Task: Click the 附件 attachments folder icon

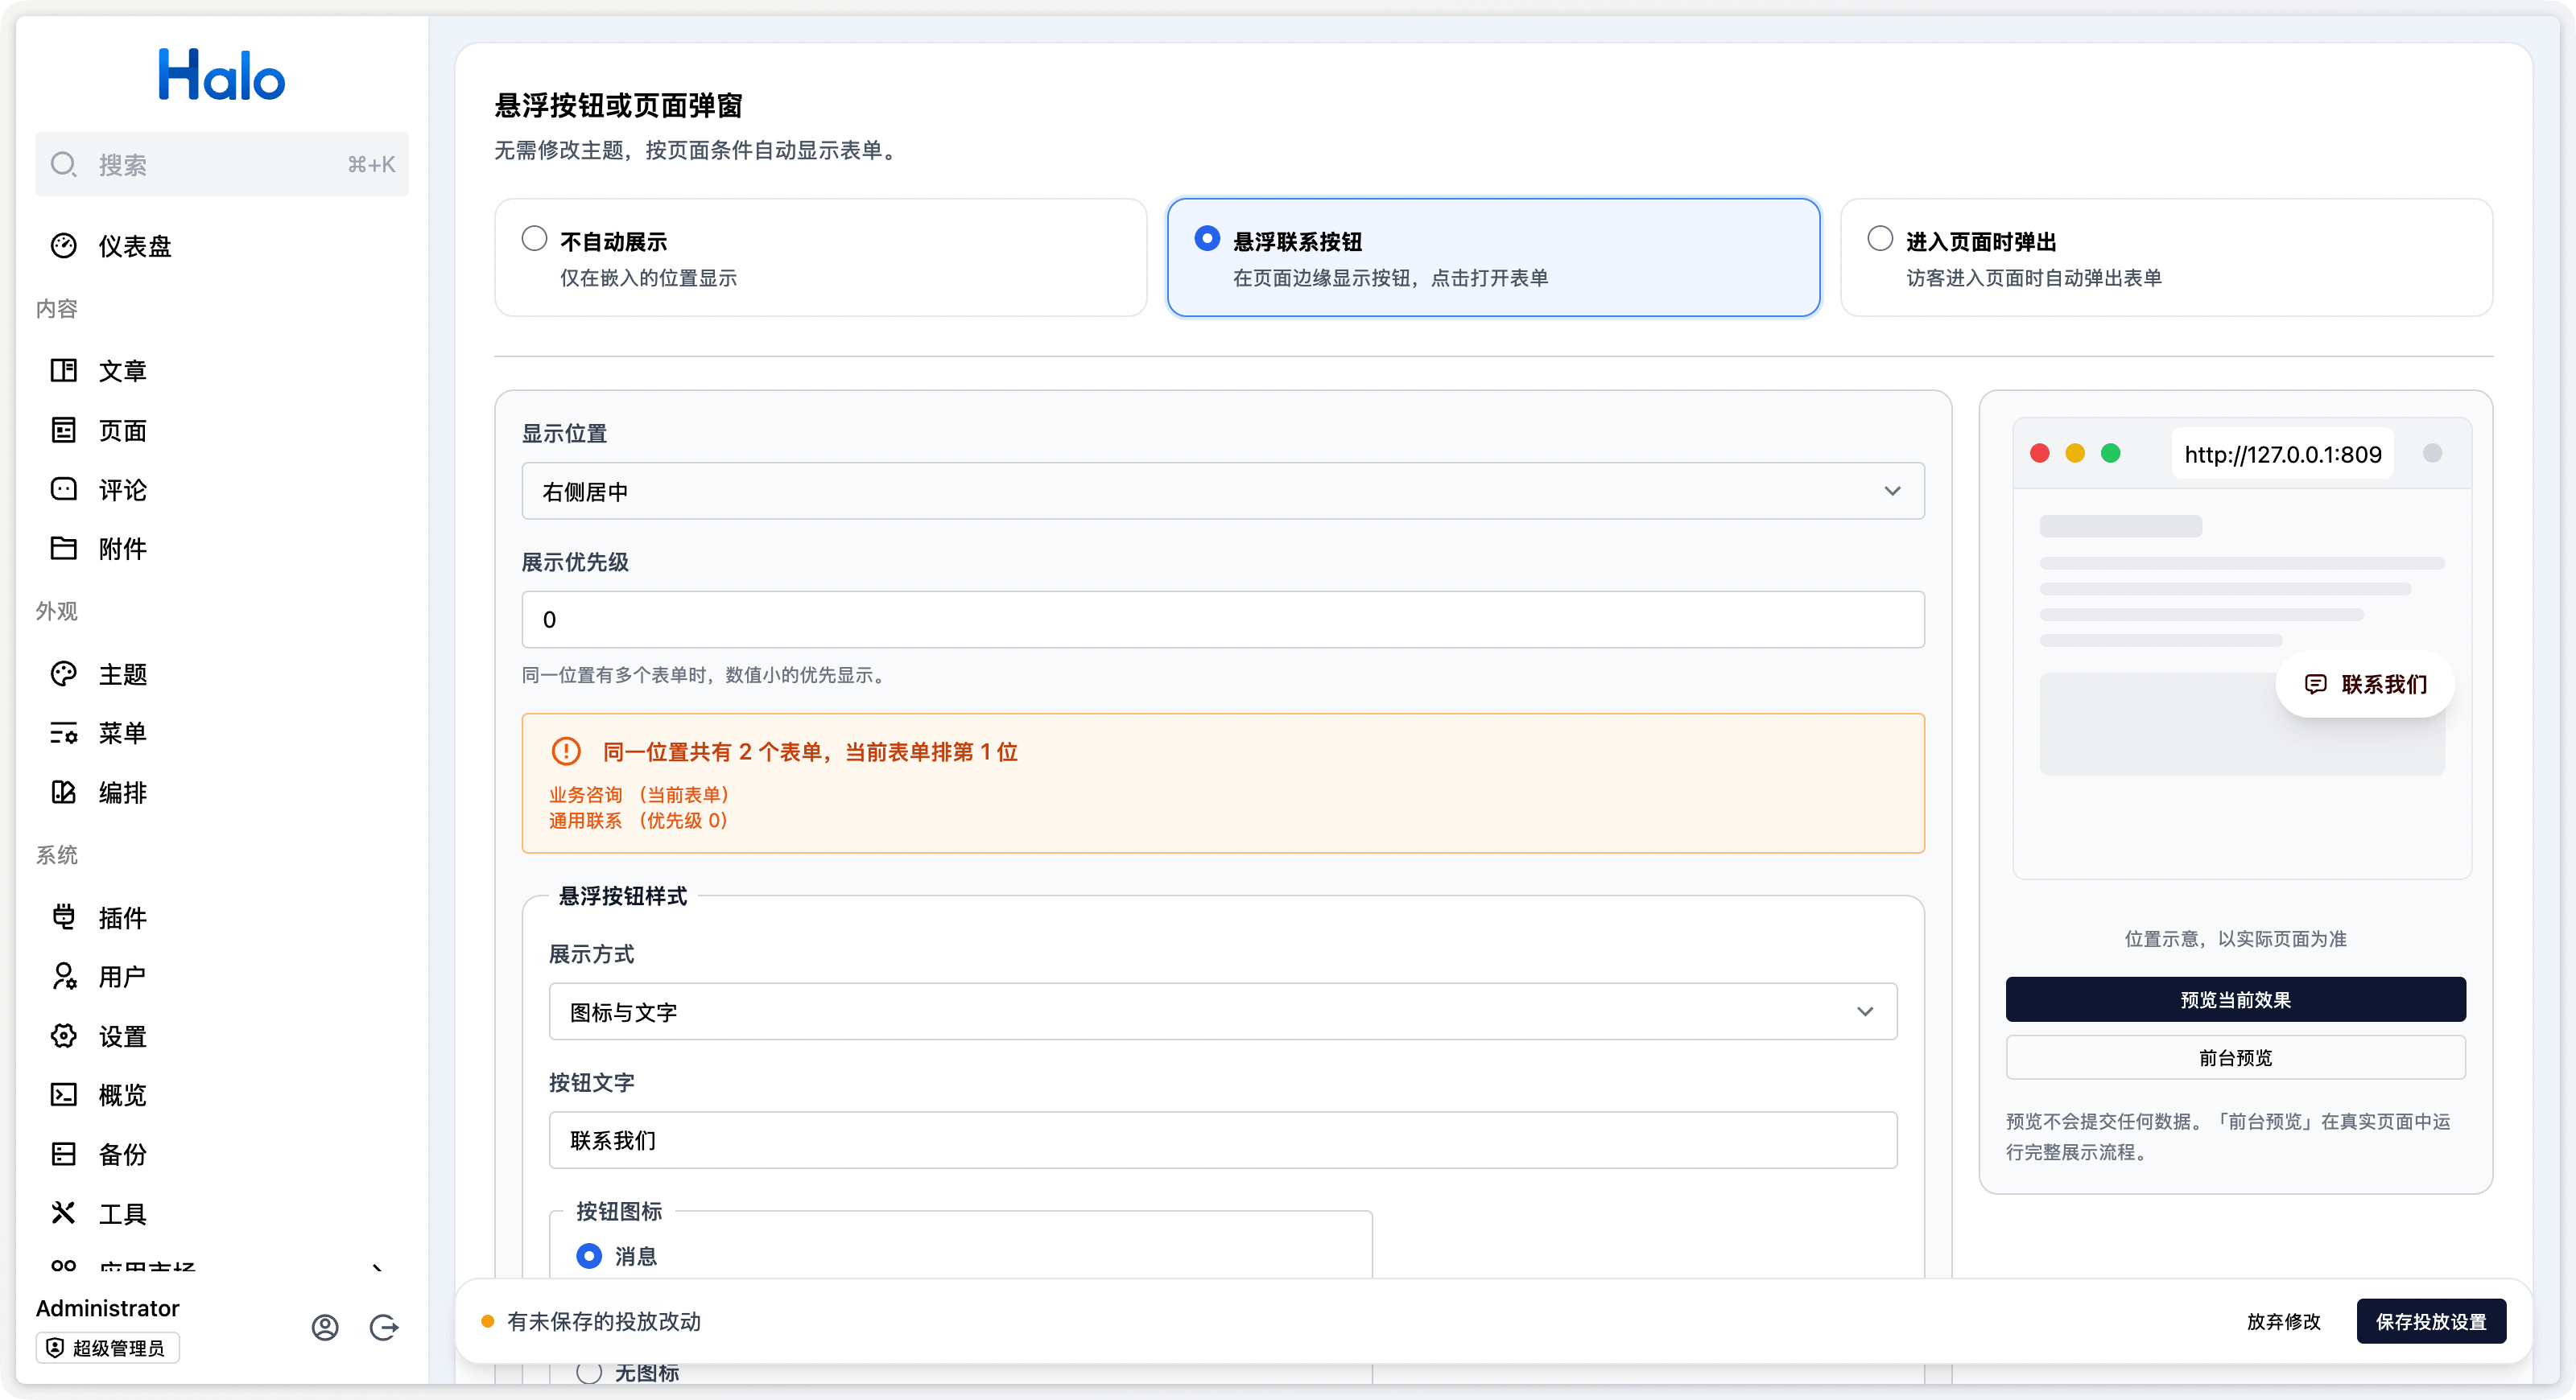Action: [64, 549]
